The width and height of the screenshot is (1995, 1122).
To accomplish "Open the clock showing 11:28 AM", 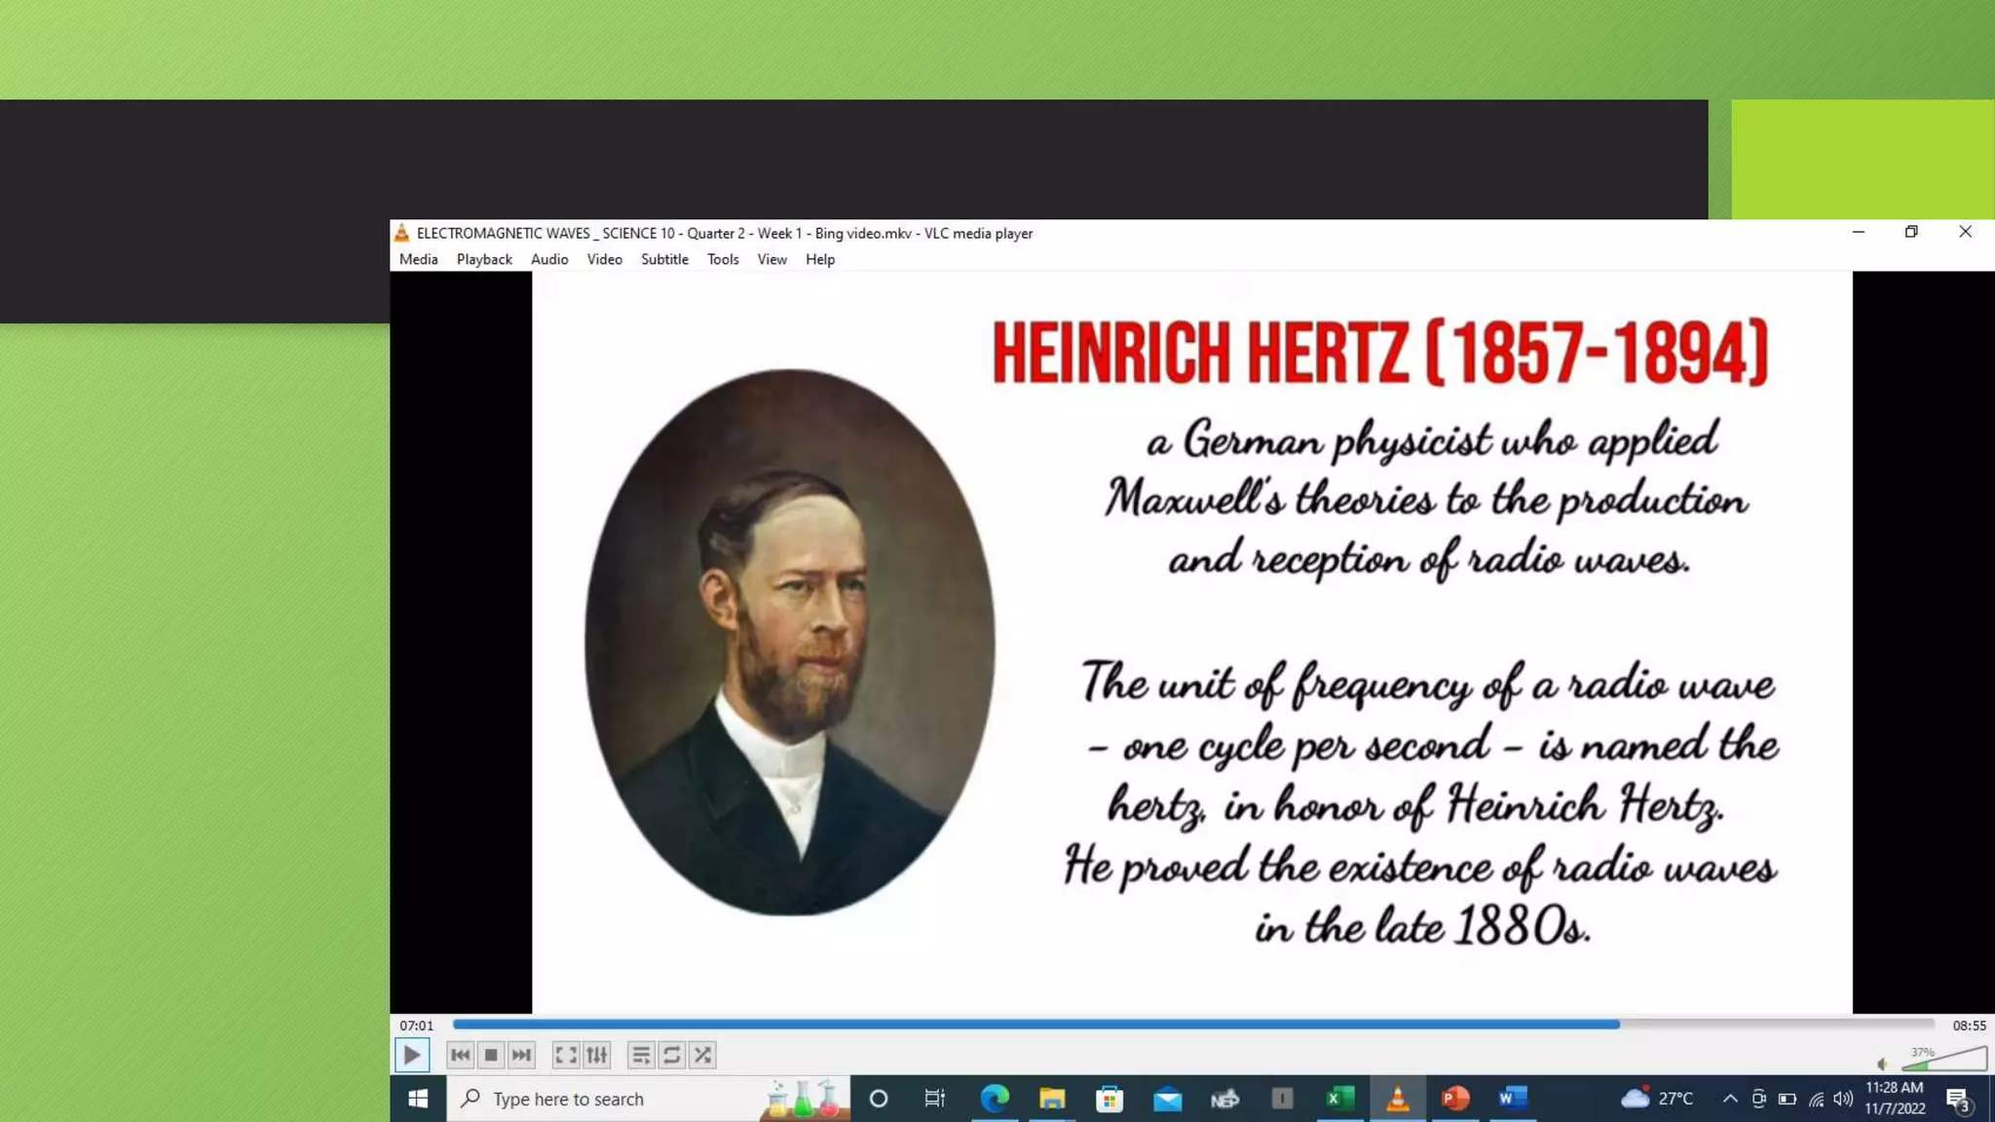I will click(x=1895, y=1099).
